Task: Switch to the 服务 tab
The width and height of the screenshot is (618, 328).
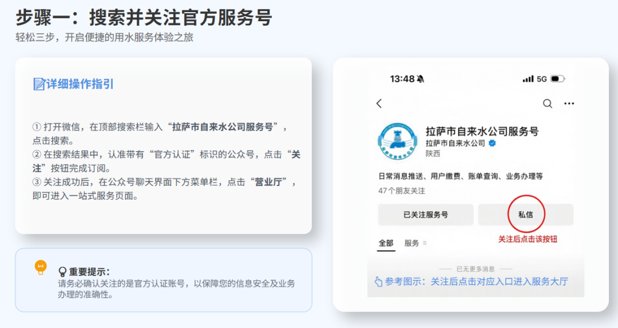Action: pos(411,243)
